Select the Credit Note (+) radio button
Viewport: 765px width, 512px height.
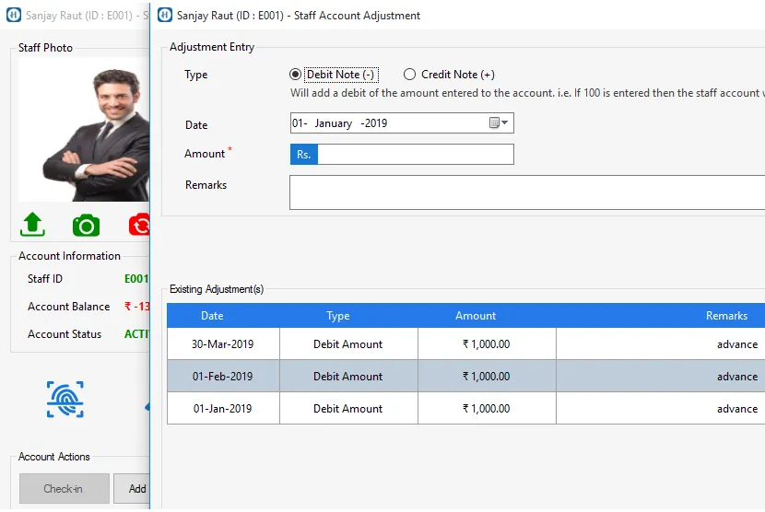[x=410, y=75]
